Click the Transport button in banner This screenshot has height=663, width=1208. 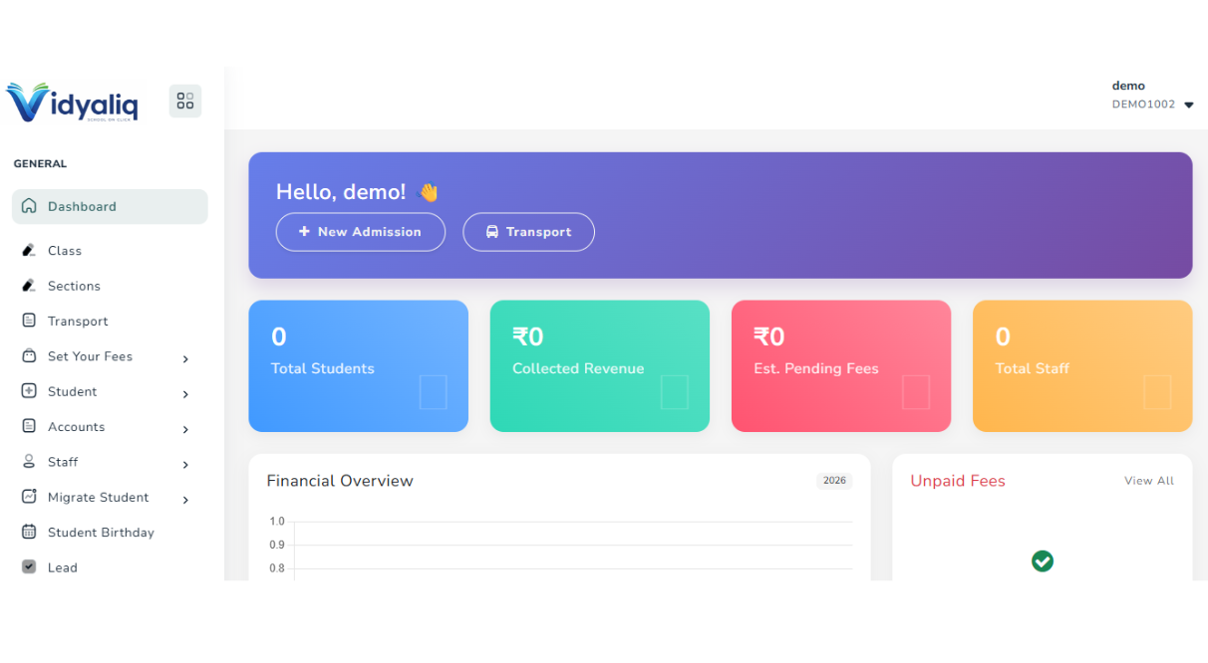pos(528,232)
